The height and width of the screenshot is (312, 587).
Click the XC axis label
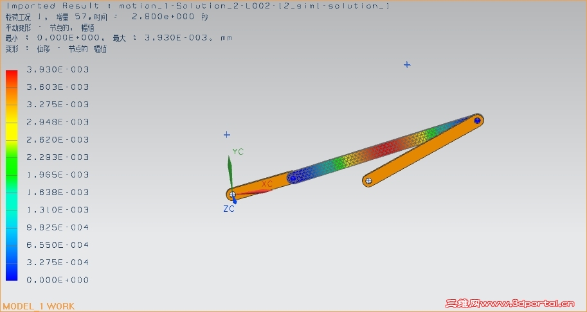click(x=267, y=184)
